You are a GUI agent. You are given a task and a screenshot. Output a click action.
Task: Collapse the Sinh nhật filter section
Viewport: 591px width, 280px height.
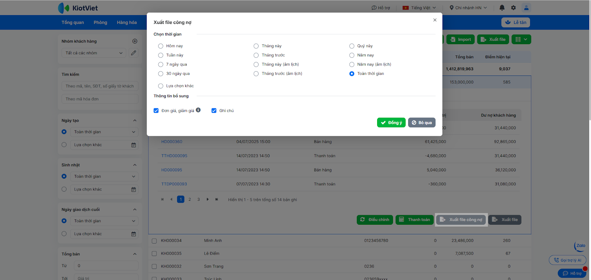[135, 165]
